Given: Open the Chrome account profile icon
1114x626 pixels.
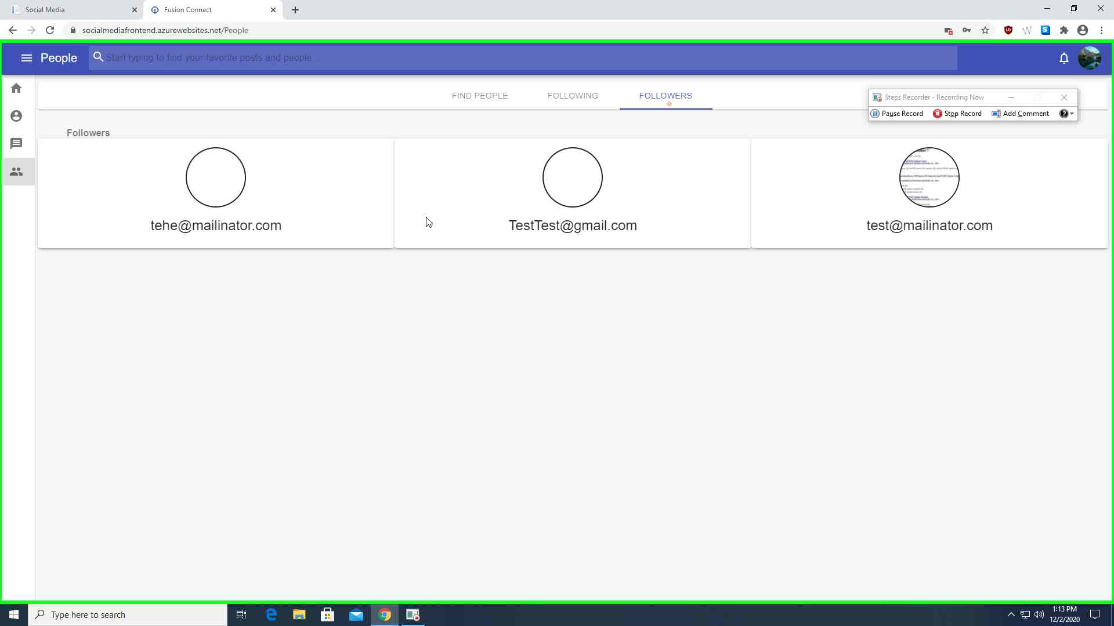Looking at the screenshot, I should pos(1083,30).
